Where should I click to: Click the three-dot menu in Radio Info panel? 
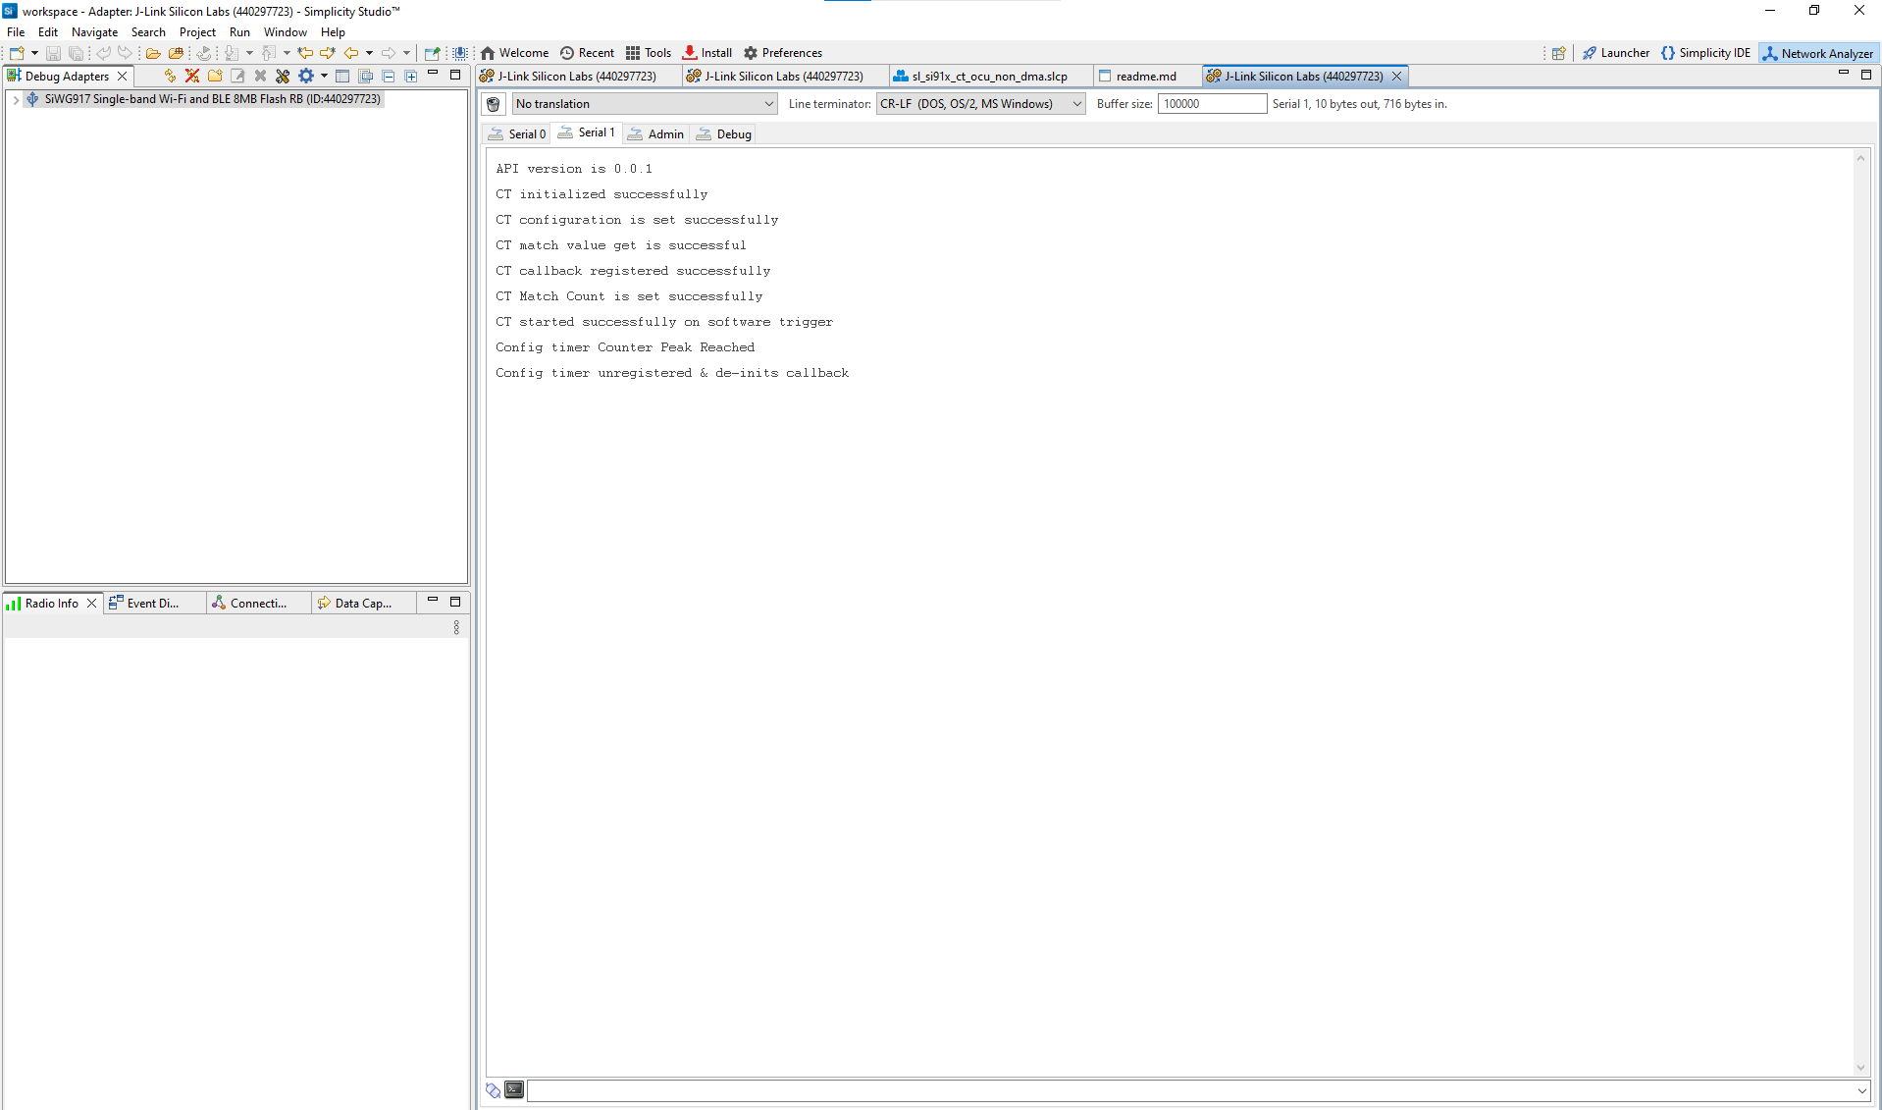pyautogui.click(x=456, y=627)
